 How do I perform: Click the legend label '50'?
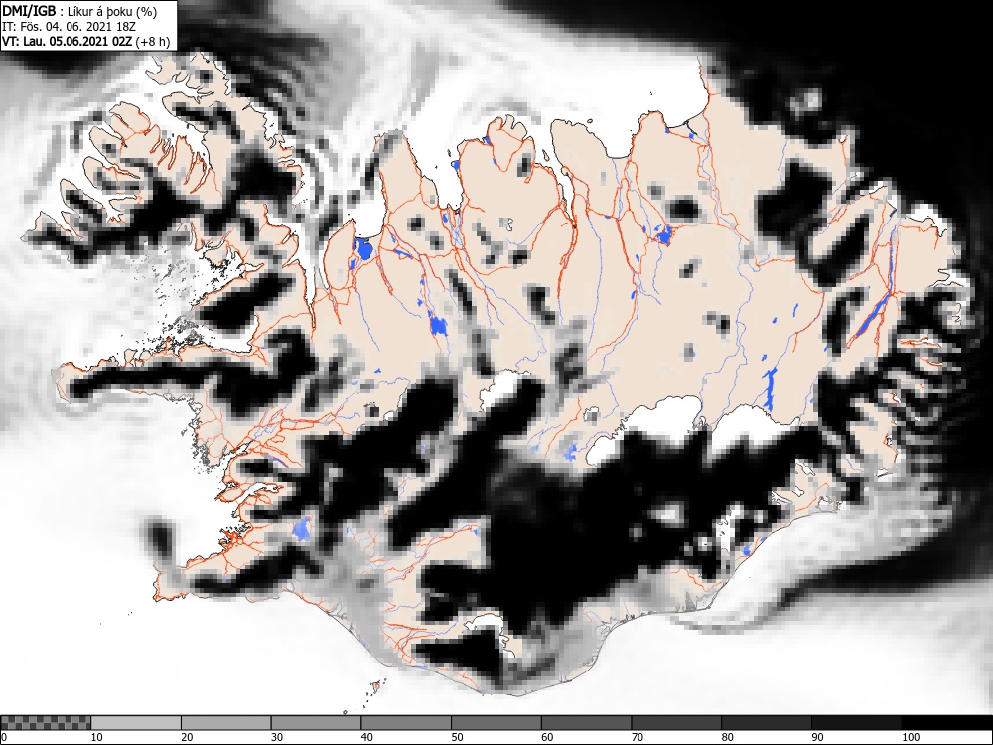tap(457, 737)
